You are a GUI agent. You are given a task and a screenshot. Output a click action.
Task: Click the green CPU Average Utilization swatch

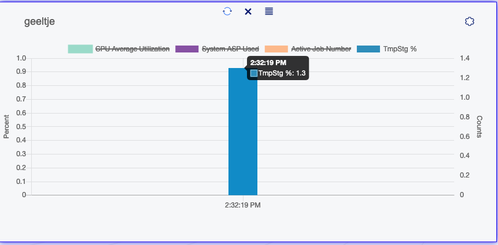coord(80,49)
